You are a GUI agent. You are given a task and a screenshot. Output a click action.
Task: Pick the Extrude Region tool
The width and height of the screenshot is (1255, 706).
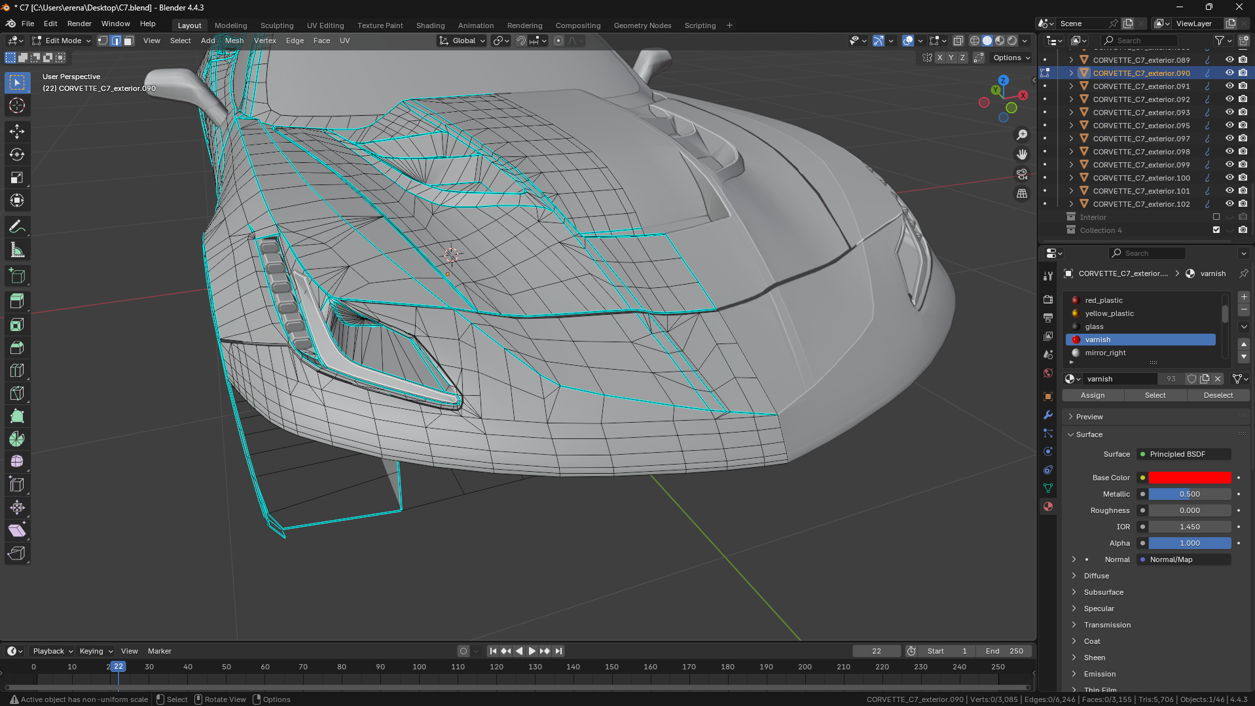pos(17,301)
